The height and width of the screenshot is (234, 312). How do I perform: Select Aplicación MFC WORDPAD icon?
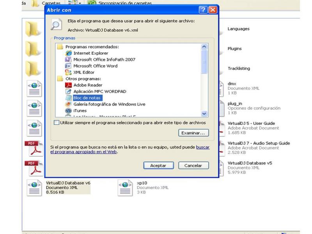click(68, 91)
